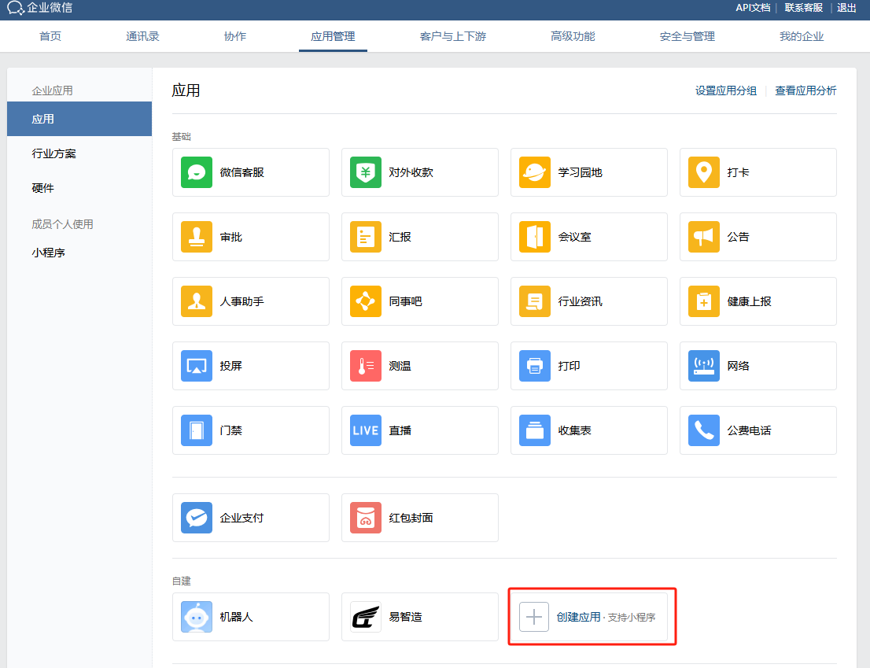870x668 pixels.
Task: Open the 收集表 form icon
Action: point(535,430)
